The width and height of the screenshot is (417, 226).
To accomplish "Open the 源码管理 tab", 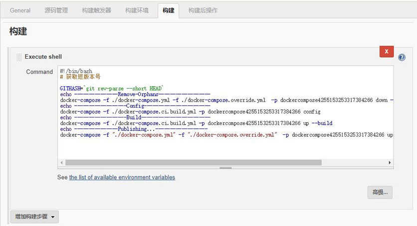I will pos(56,10).
